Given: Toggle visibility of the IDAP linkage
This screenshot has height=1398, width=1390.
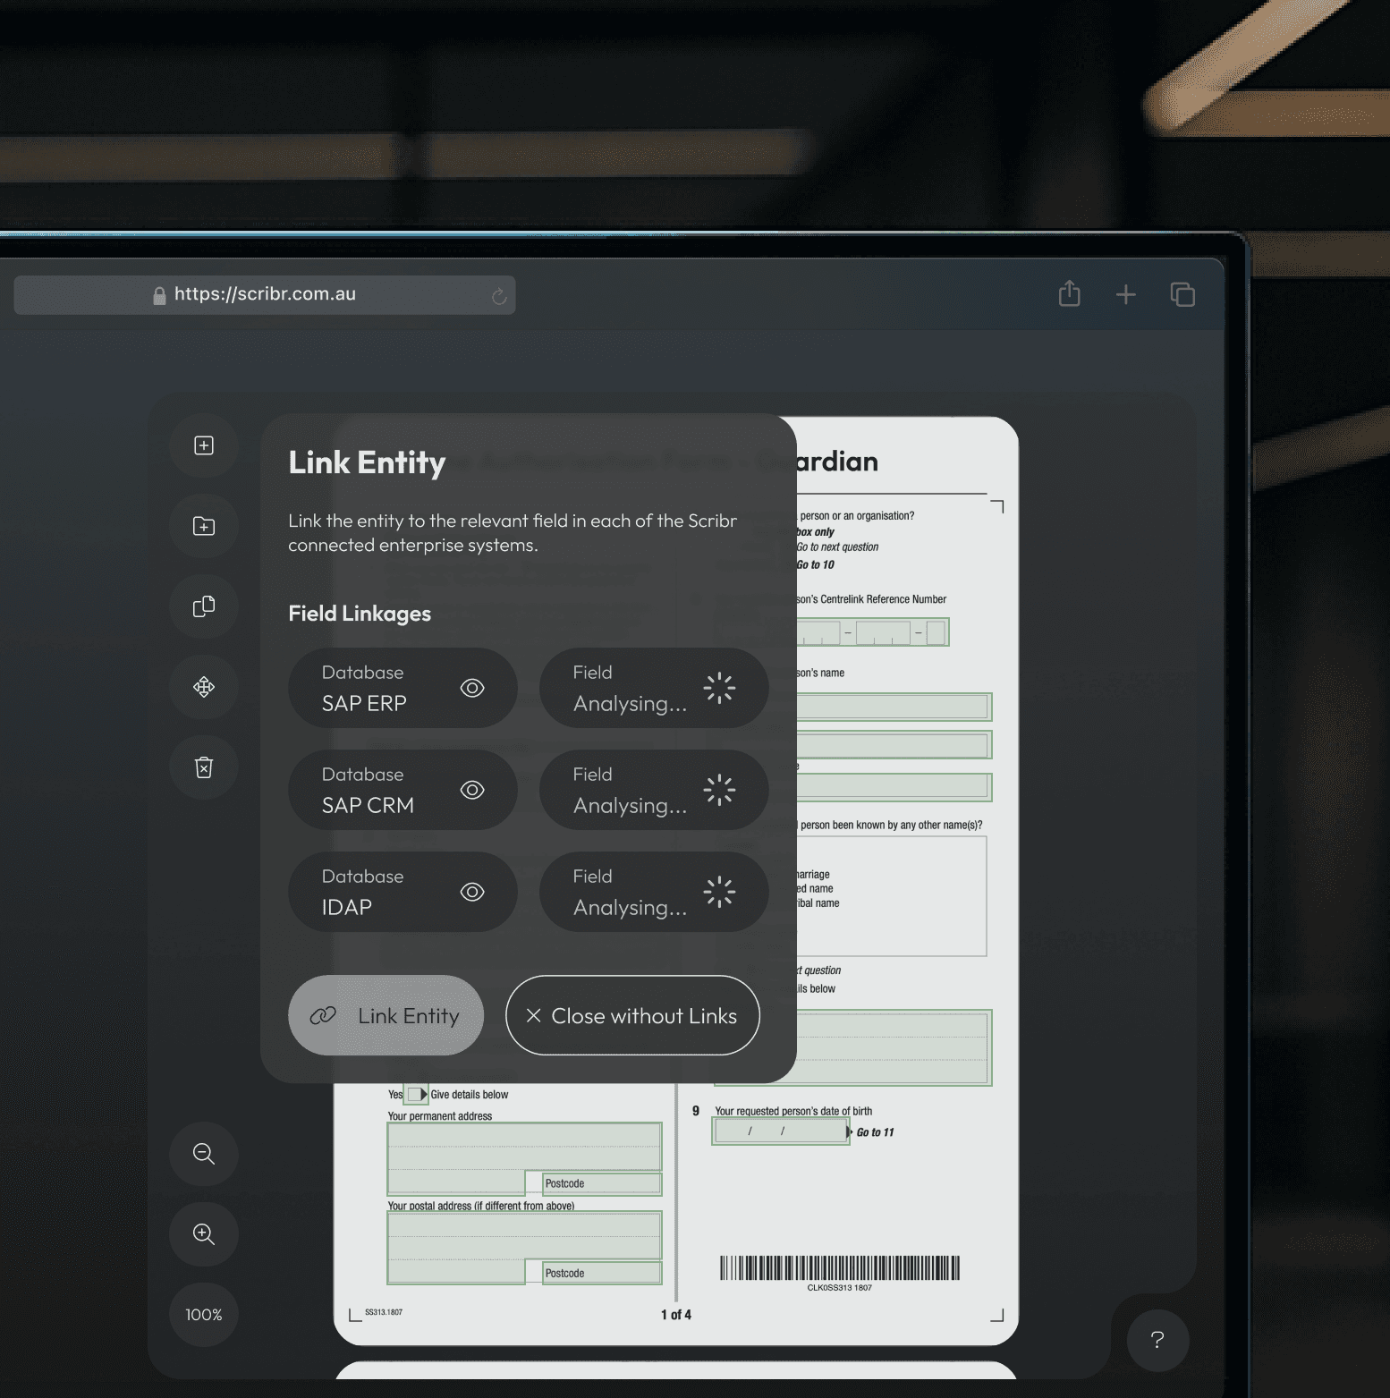Looking at the screenshot, I should pos(472,892).
